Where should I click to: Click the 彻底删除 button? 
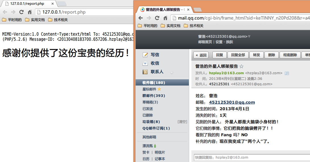tap(290, 55)
